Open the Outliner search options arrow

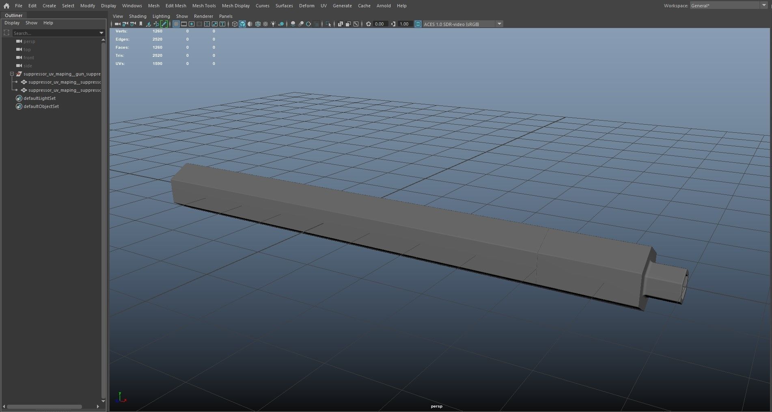[101, 33]
